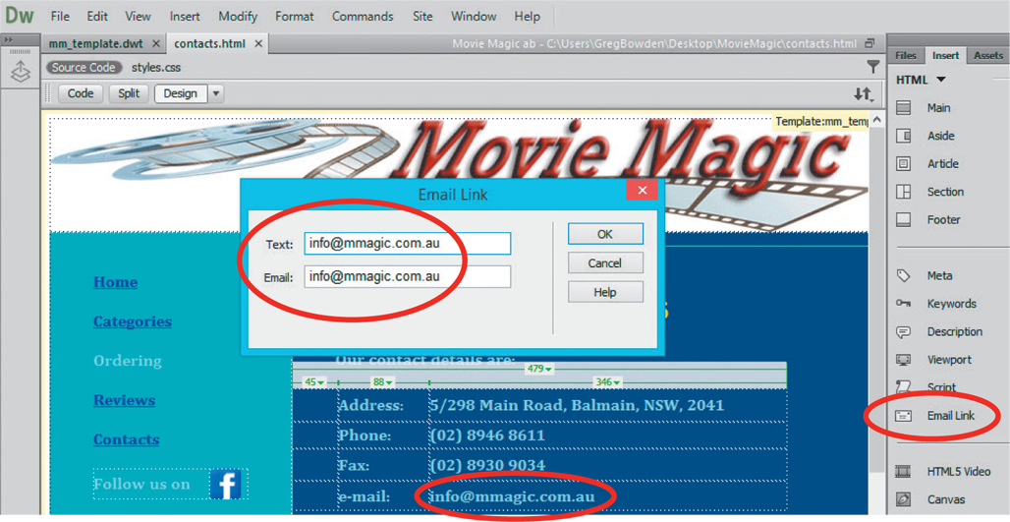Switch to Split view
The image size is (1010, 522).
[x=129, y=93]
